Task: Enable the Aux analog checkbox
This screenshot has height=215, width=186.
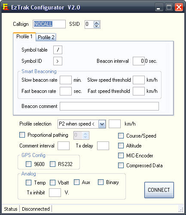Action: click(x=76, y=182)
